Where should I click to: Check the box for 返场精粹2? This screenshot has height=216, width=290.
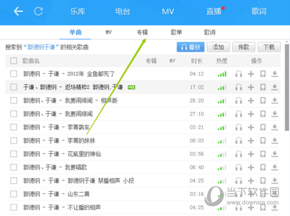click(14, 87)
